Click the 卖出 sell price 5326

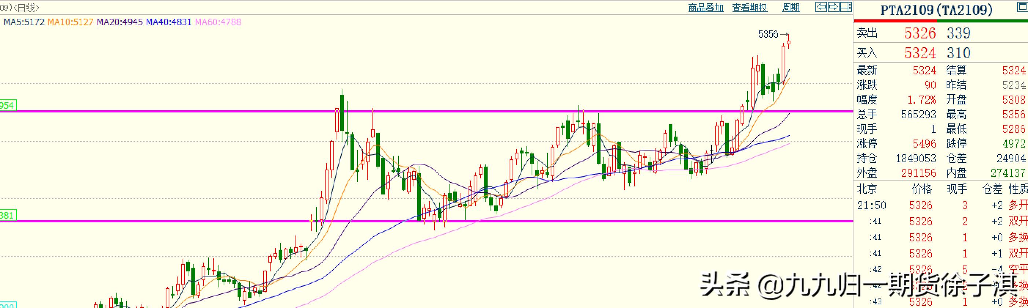(x=920, y=33)
